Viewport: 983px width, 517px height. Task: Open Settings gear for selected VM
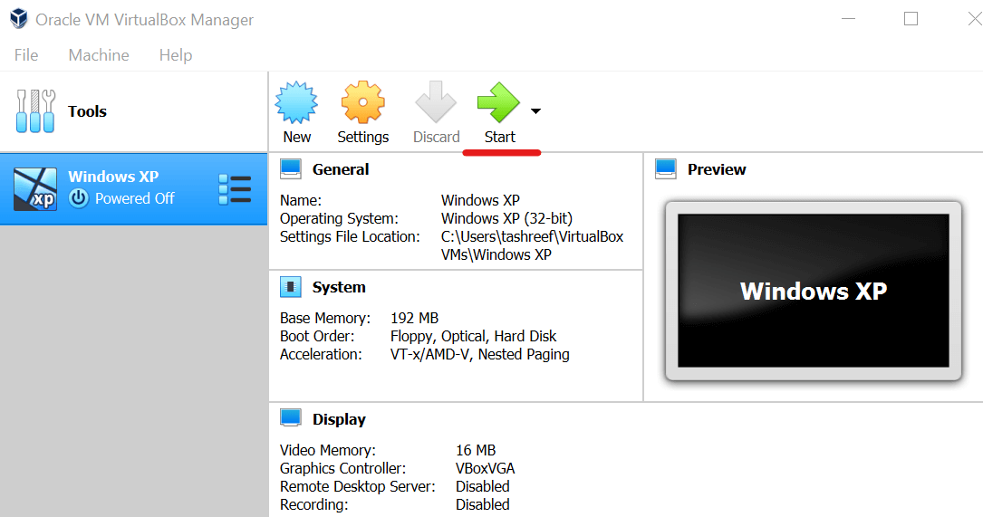point(362,102)
